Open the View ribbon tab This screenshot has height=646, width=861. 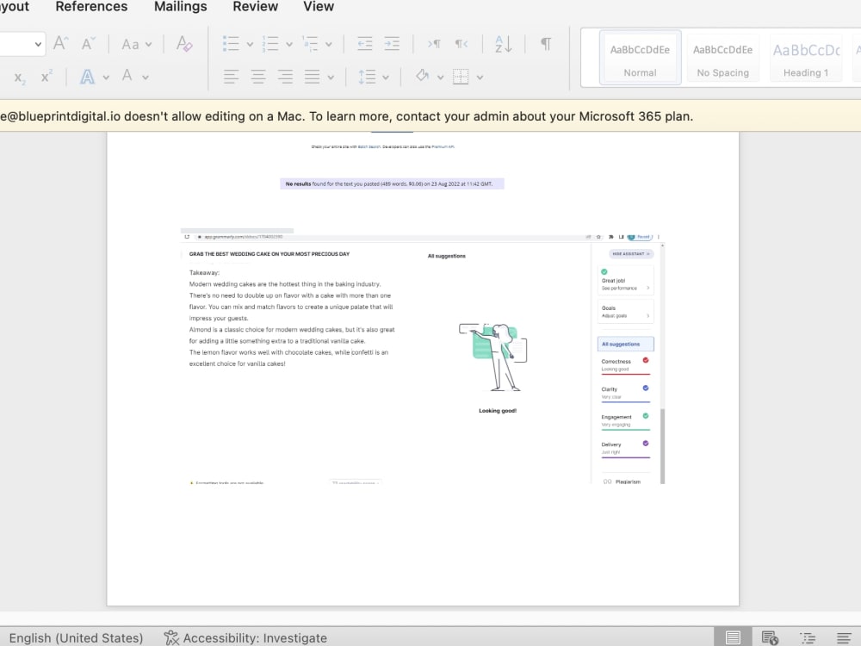[x=319, y=7]
